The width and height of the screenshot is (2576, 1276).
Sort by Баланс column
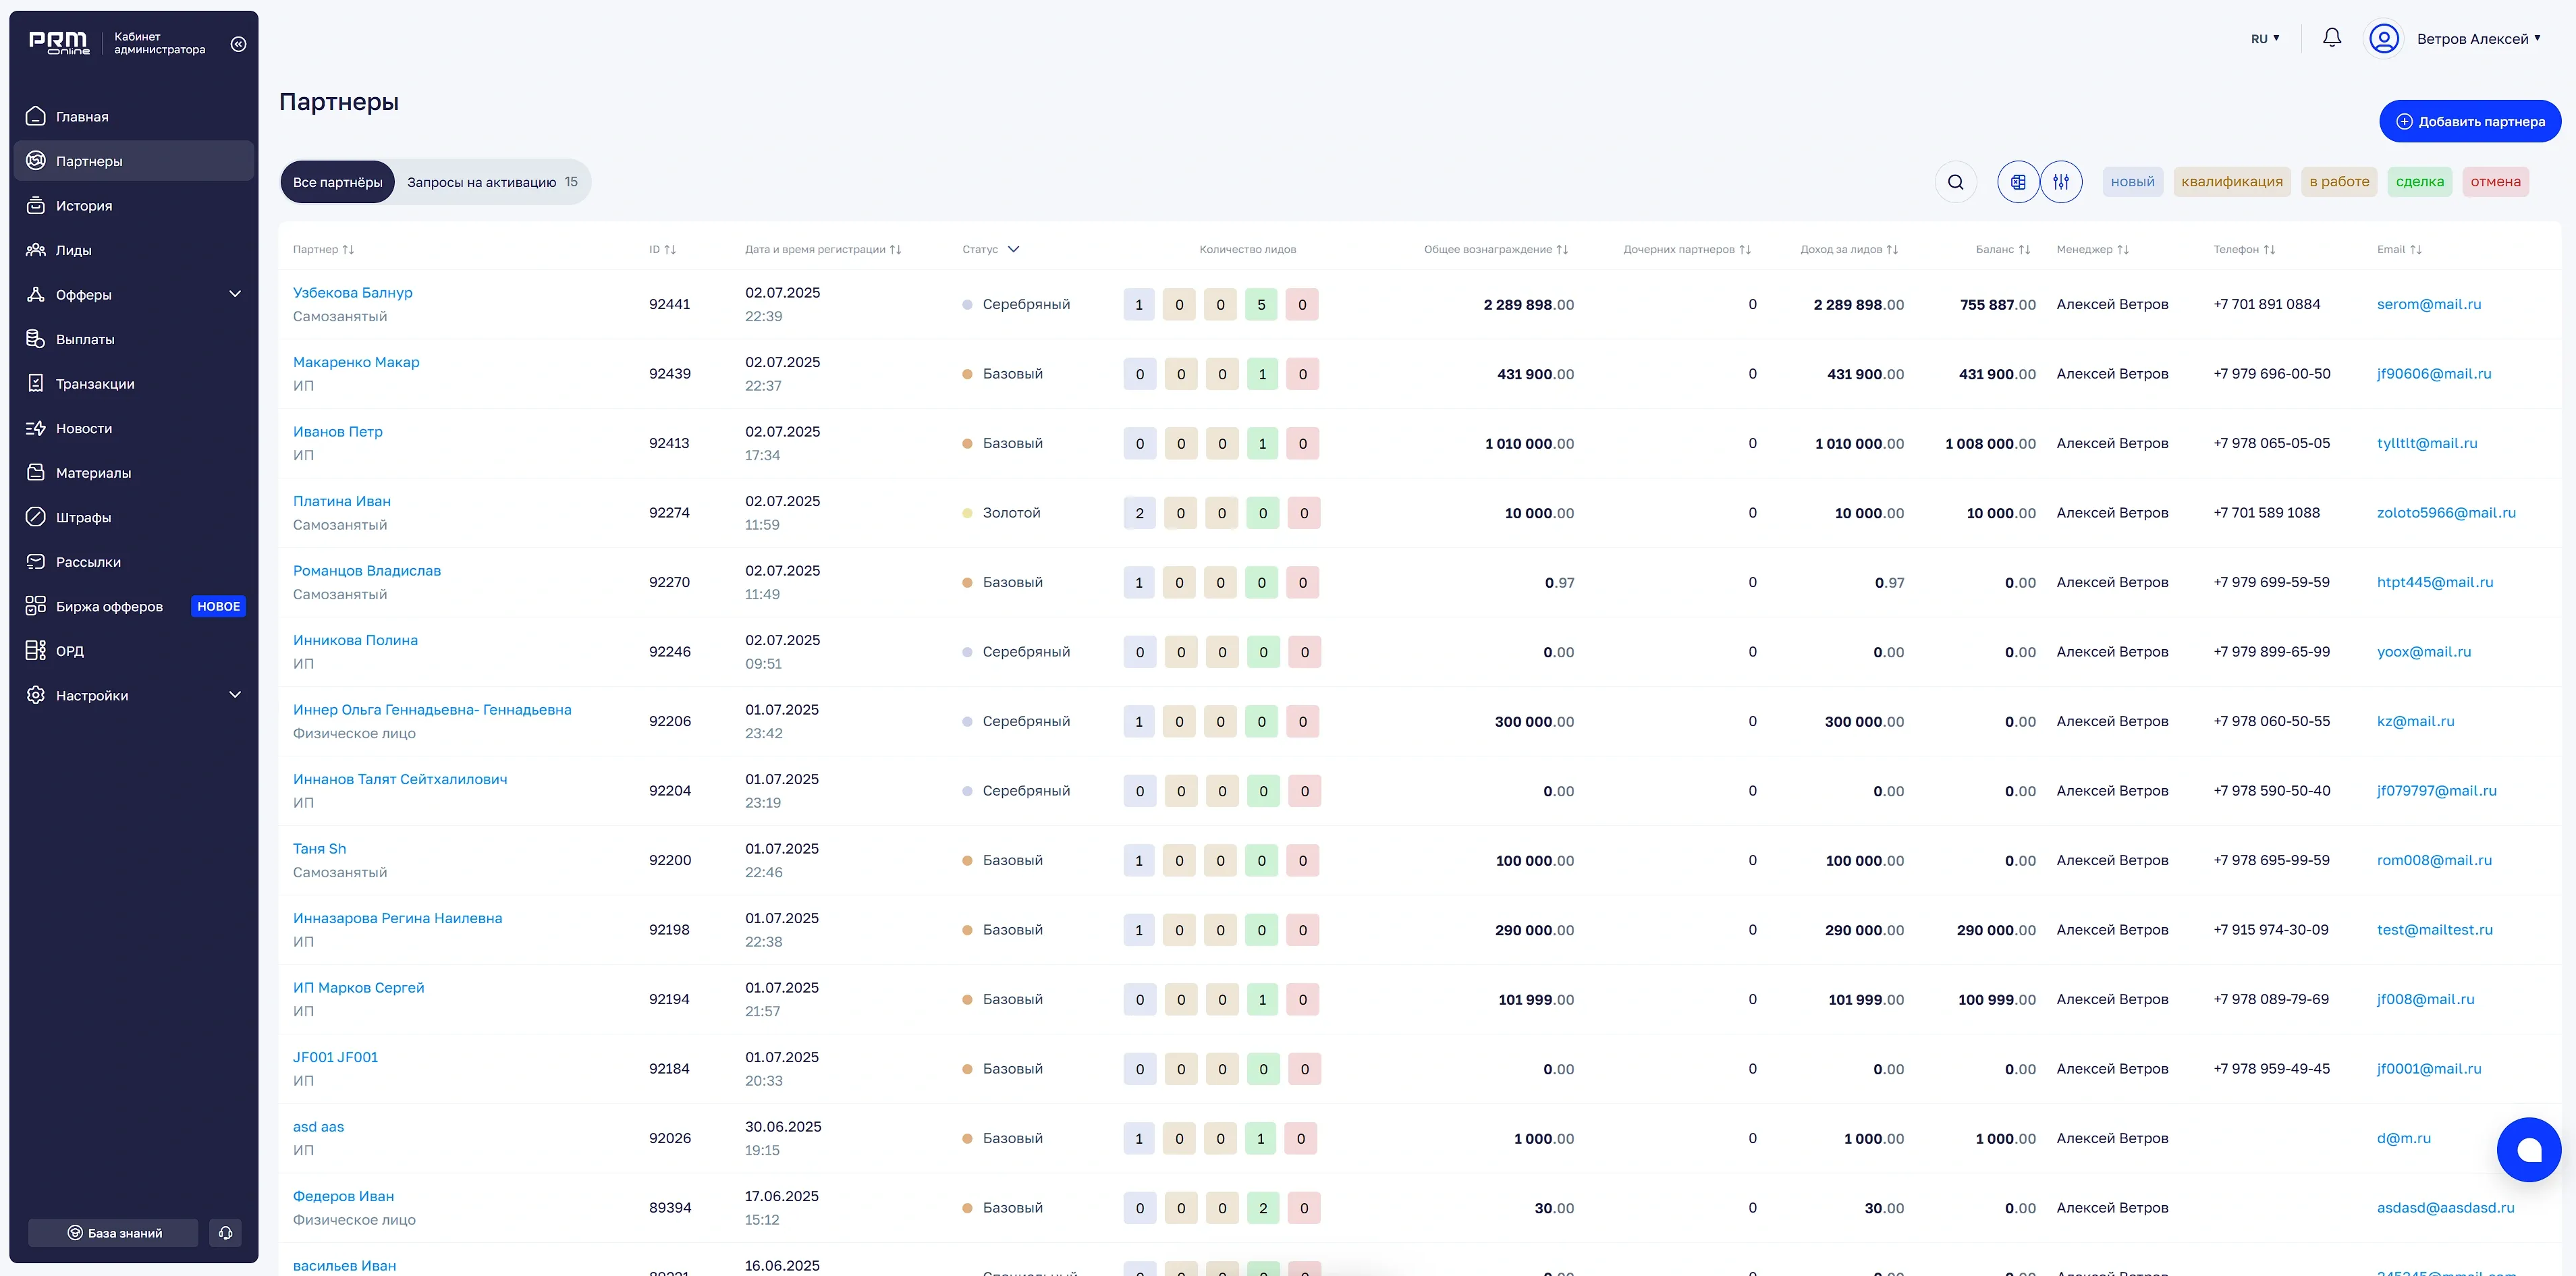click(2024, 249)
